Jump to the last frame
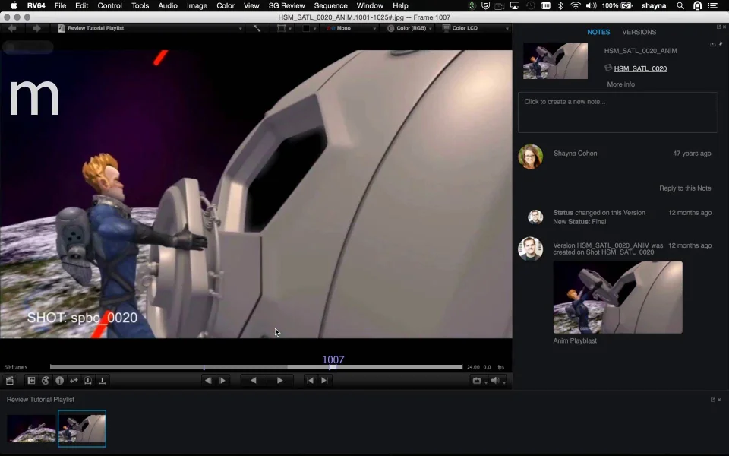The image size is (729, 456). click(324, 381)
